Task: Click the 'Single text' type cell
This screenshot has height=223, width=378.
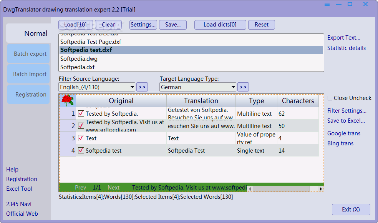Action: pyautogui.click(x=257, y=150)
